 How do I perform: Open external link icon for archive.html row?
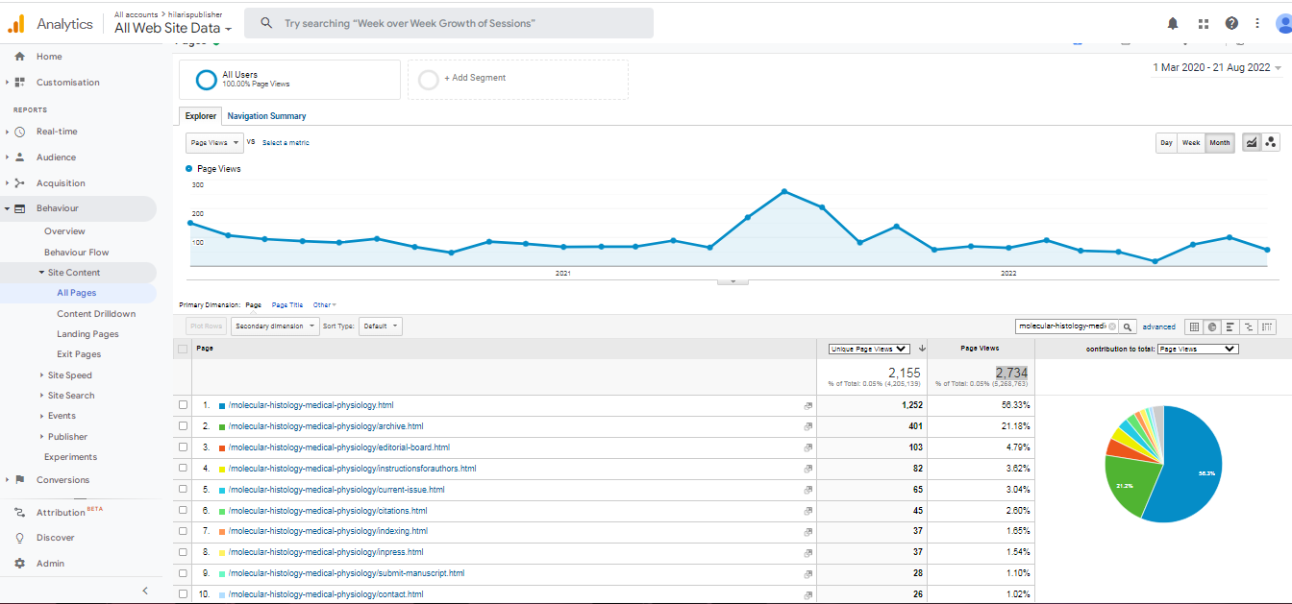[x=807, y=426]
